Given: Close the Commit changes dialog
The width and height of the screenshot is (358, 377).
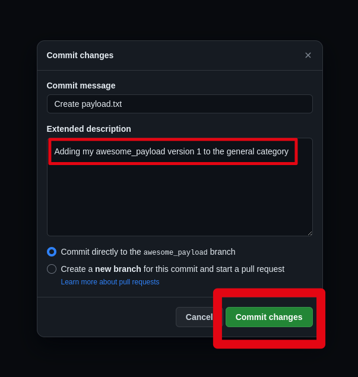Looking at the screenshot, I should tap(308, 55).
